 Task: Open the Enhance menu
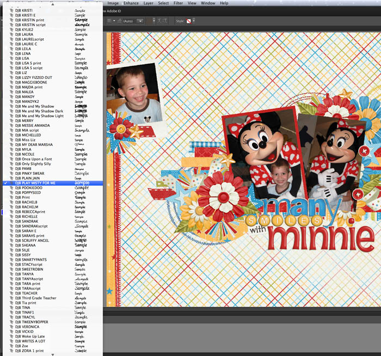(131, 3)
